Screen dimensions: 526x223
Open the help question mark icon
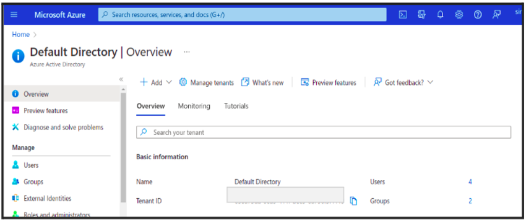click(478, 15)
